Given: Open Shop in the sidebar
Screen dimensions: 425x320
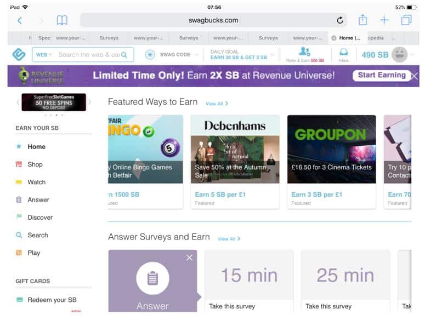Looking at the screenshot, I should tap(35, 164).
